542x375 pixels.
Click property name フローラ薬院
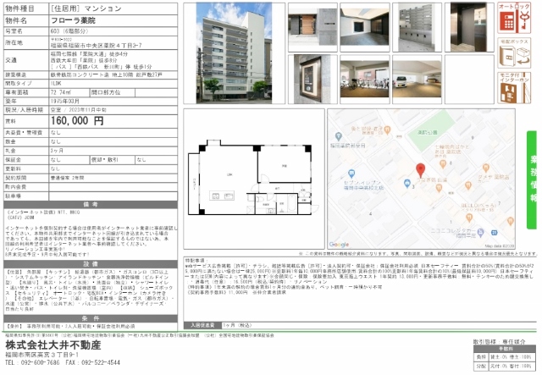coord(74,20)
